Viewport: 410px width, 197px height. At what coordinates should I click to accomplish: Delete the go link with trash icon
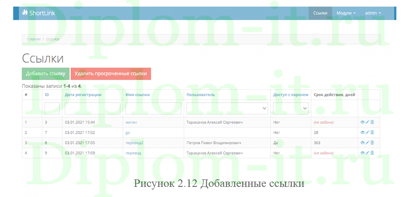[x=372, y=132]
